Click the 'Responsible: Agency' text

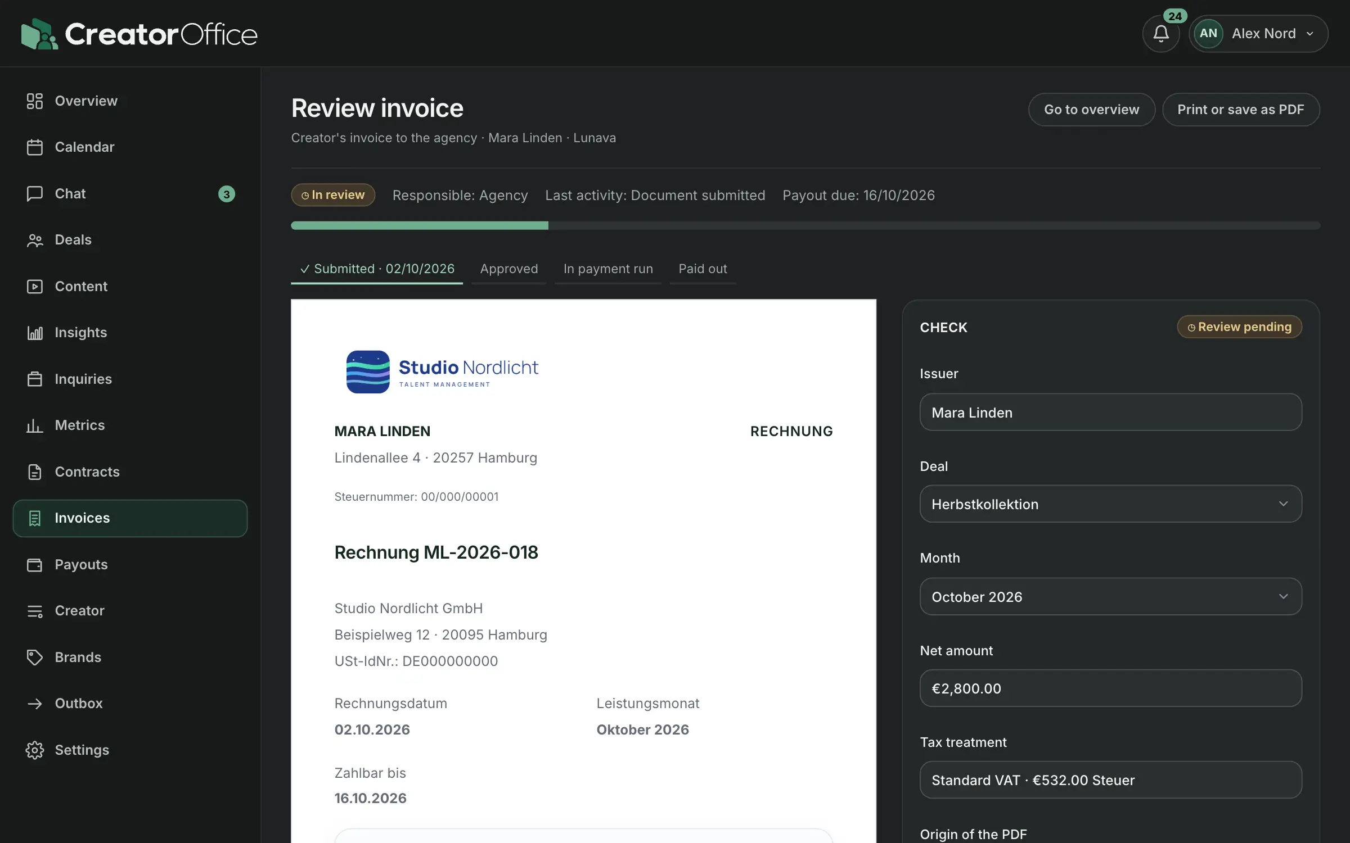460,196
